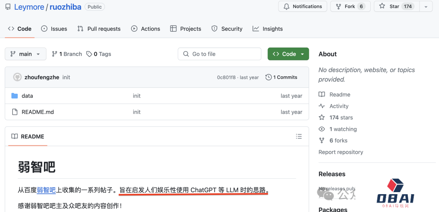The height and width of the screenshot is (212, 439).
Task: Click the Go to file search field
Action: pyautogui.click(x=219, y=54)
